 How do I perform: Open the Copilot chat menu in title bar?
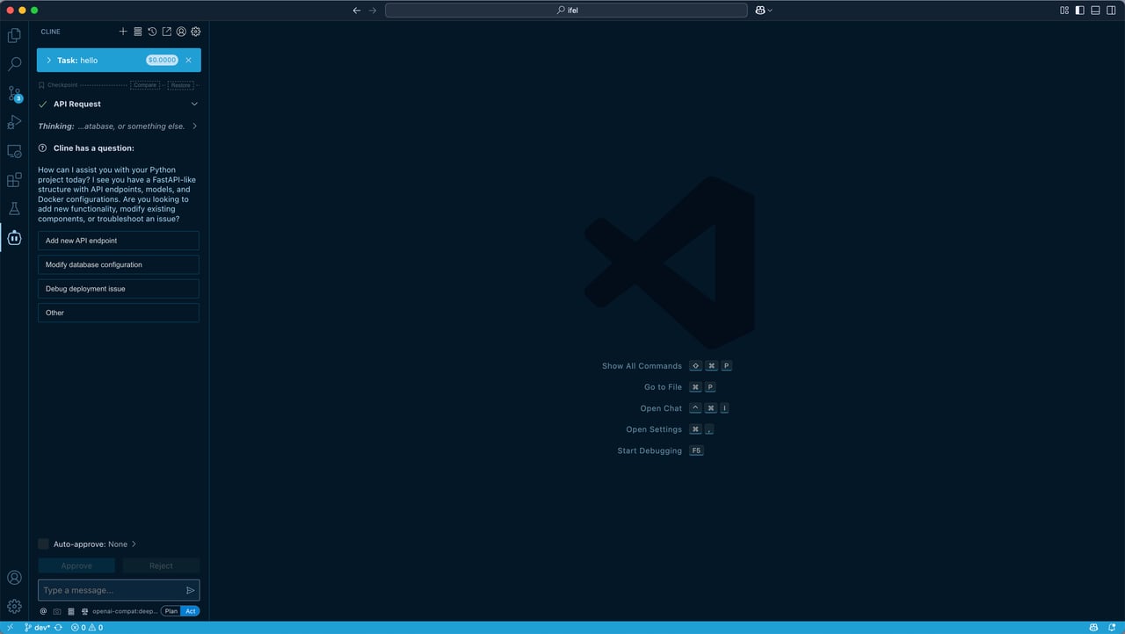pyautogui.click(x=764, y=11)
